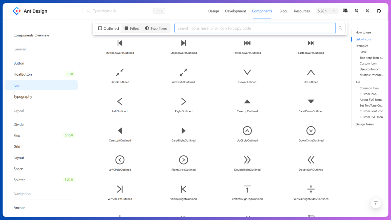
Task: Switch to the Components tab
Action: tap(262, 11)
